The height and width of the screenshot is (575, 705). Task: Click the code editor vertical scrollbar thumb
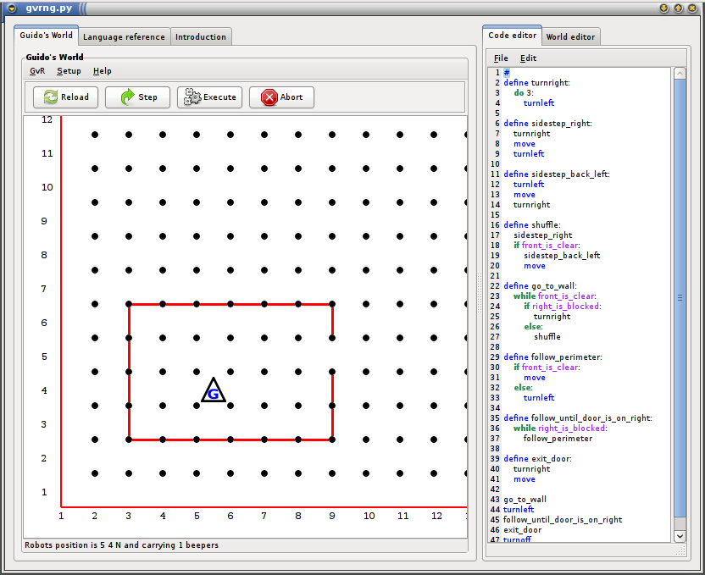pyautogui.click(x=680, y=298)
